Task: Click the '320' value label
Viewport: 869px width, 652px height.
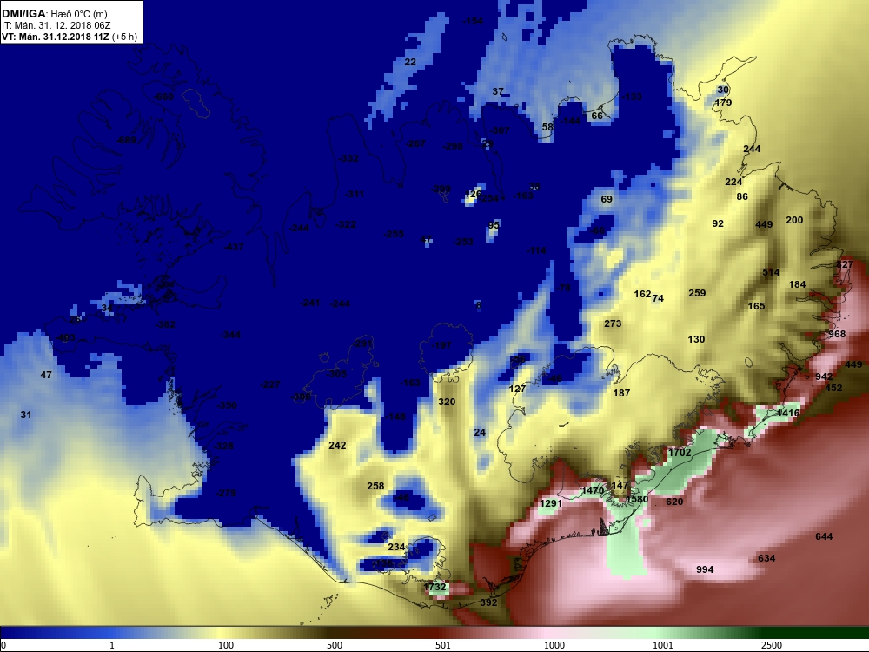Action: click(x=447, y=402)
